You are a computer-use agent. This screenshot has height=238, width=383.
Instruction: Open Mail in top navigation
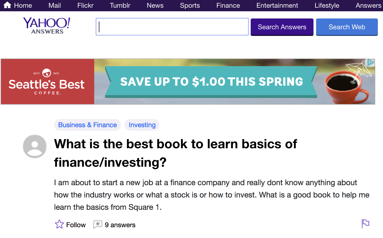click(x=55, y=5)
